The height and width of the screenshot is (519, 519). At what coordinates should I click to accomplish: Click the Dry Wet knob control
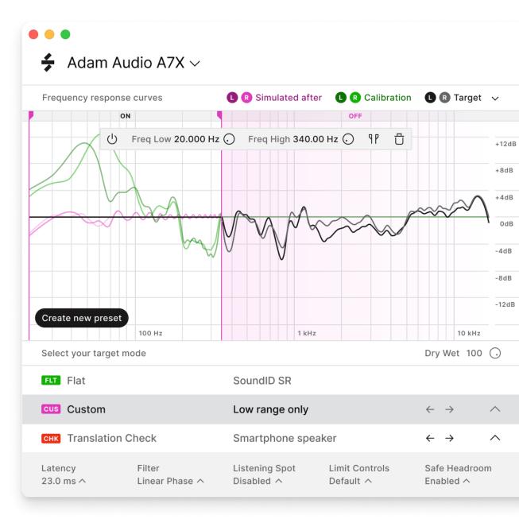[496, 353]
